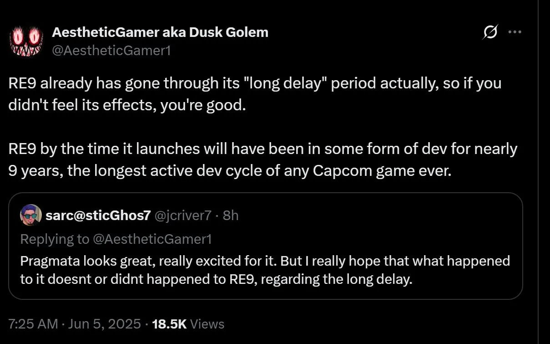Click the Views label beside the count
The image size is (550, 344).
[x=207, y=324]
